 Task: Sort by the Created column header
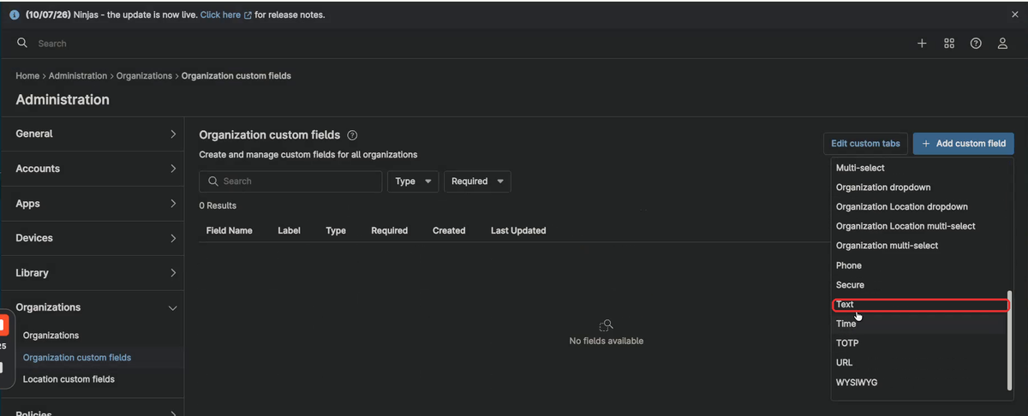pos(449,231)
